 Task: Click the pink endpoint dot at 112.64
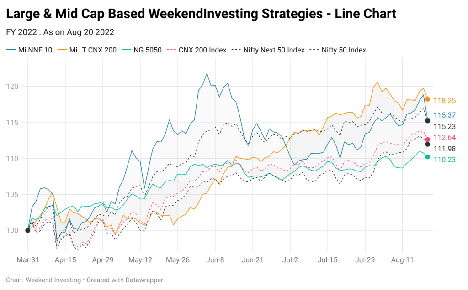(x=427, y=140)
